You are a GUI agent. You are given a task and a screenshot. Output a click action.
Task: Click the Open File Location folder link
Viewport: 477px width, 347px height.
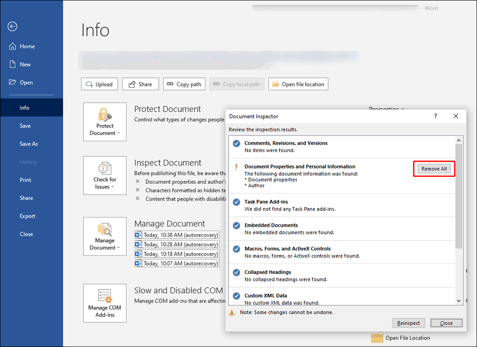pyautogui.click(x=401, y=338)
